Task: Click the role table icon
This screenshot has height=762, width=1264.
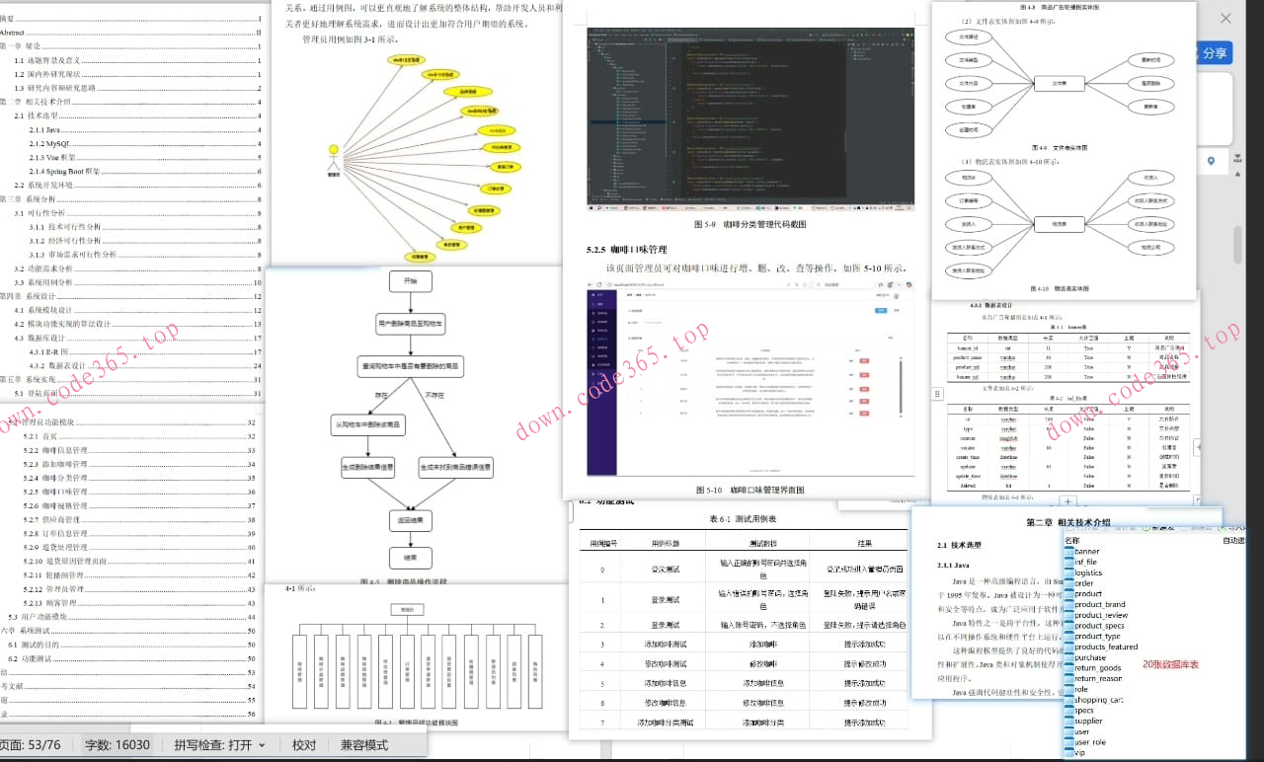Action: 1068,689
